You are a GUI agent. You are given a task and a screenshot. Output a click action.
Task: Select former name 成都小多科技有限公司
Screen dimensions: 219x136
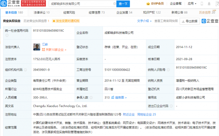(x=190, y=97)
